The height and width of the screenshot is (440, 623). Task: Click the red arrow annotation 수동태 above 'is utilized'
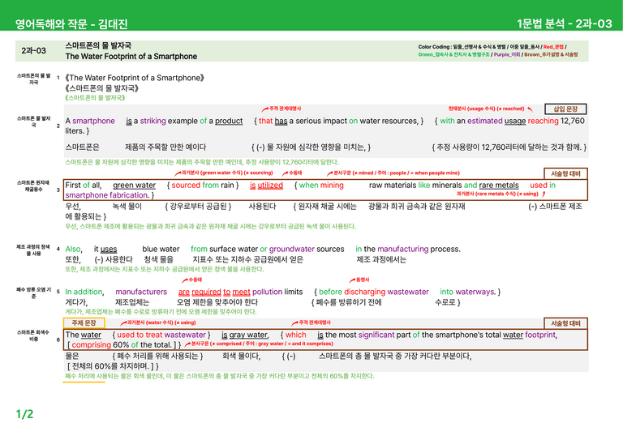coord(292,173)
